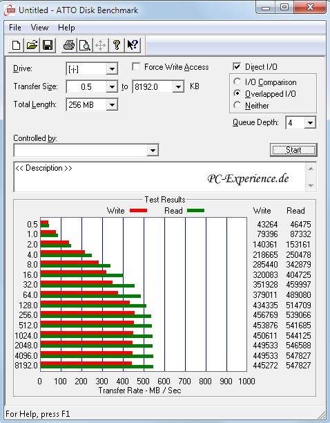The width and height of the screenshot is (330, 423).
Task: Activate the context help arrow icon
Action: point(133,45)
